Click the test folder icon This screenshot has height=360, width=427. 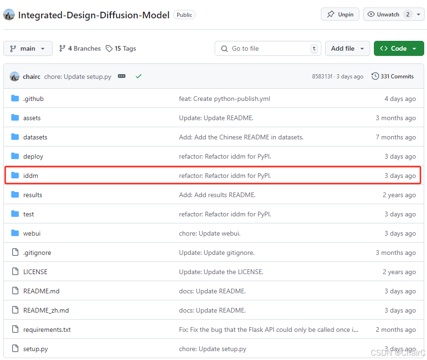click(x=15, y=214)
